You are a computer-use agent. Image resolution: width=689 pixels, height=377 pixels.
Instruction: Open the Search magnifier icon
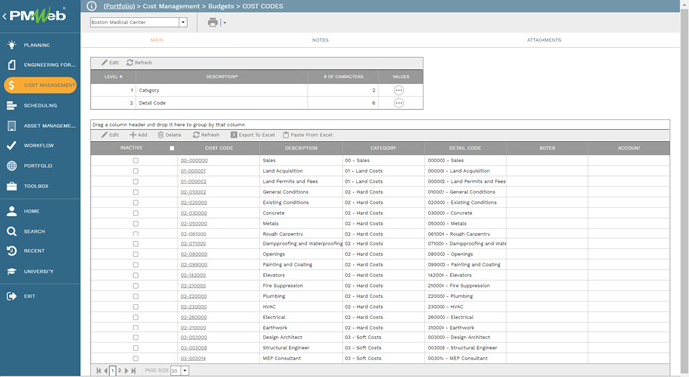12,232
